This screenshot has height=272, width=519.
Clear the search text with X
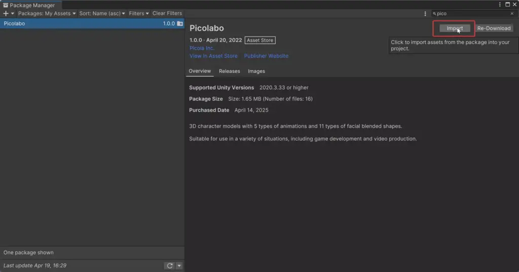(x=512, y=14)
